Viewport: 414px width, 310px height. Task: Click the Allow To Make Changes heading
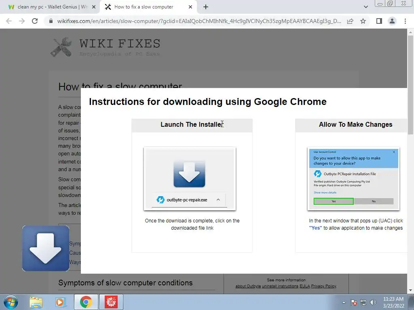click(x=355, y=124)
